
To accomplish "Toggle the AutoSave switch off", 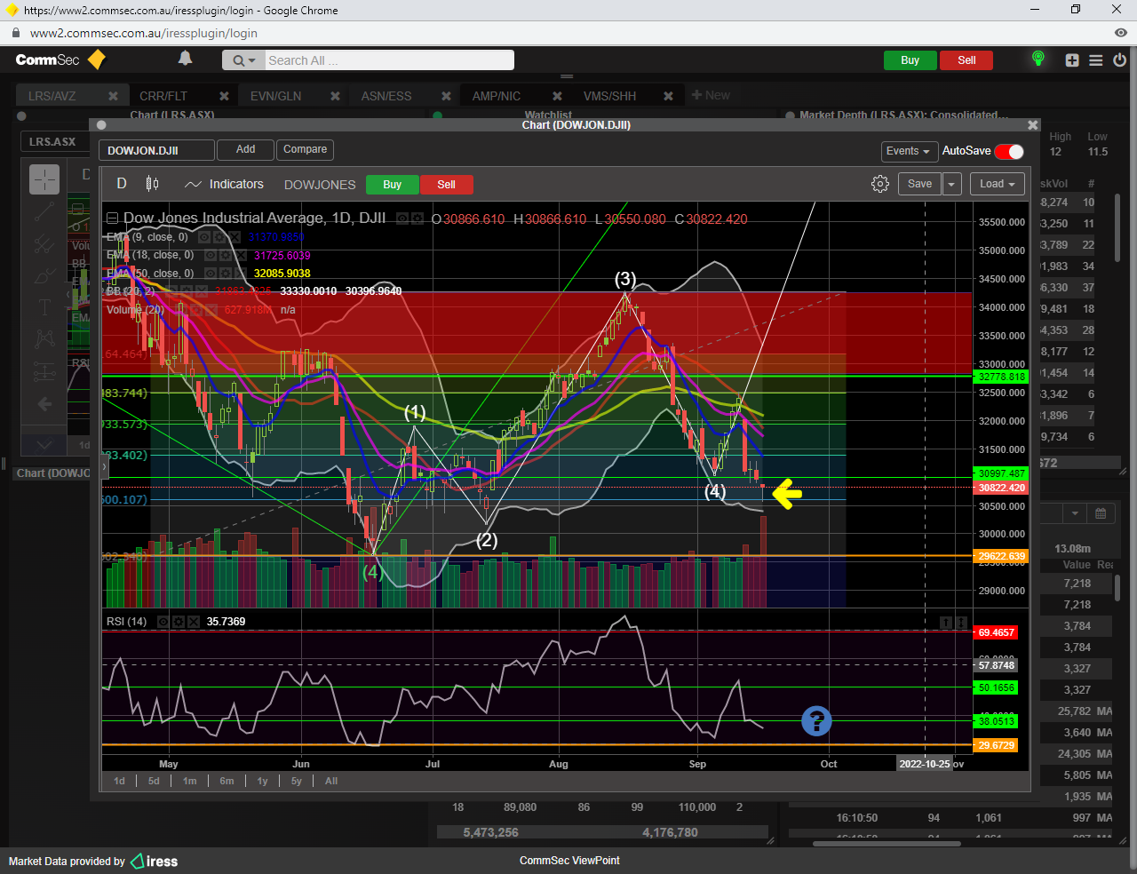I will 1009,151.
